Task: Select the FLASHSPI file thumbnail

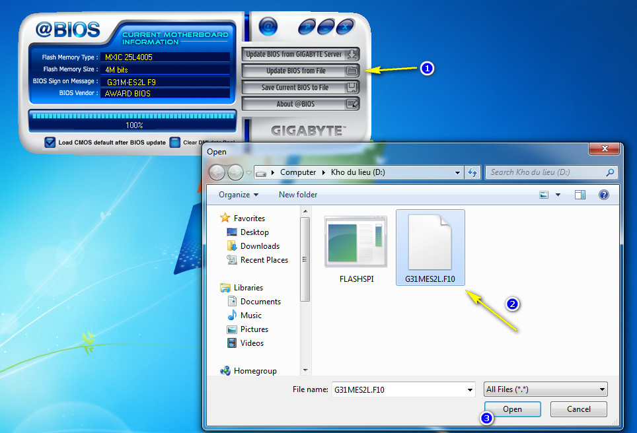Action: (356, 248)
